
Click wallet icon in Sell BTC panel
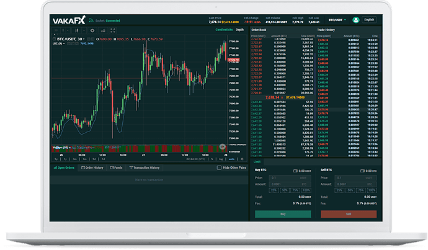click(x=362, y=171)
